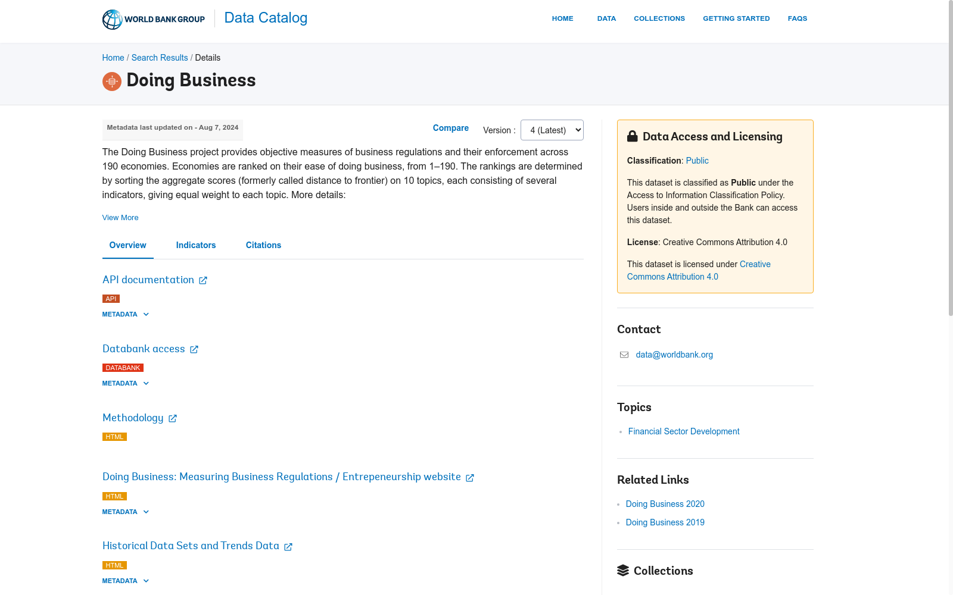Open the Version dropdown showing 4 (Latest)
The image size is (953, 595).
552,130
